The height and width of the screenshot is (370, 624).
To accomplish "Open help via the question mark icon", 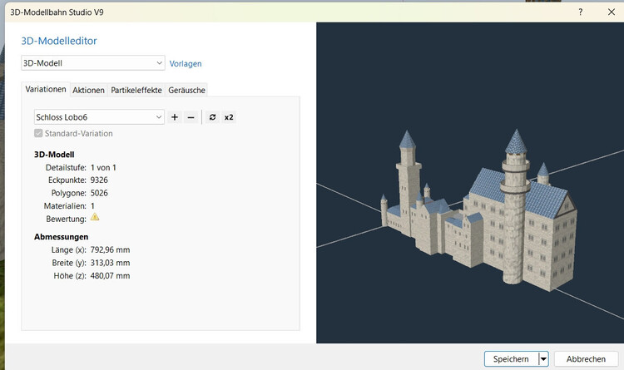I will point(581,12).
